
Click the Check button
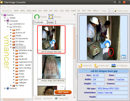(x=38, y=98)
